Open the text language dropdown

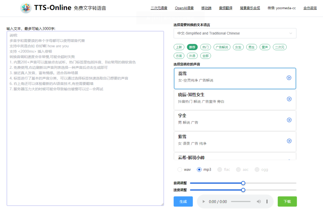[235, 33]
